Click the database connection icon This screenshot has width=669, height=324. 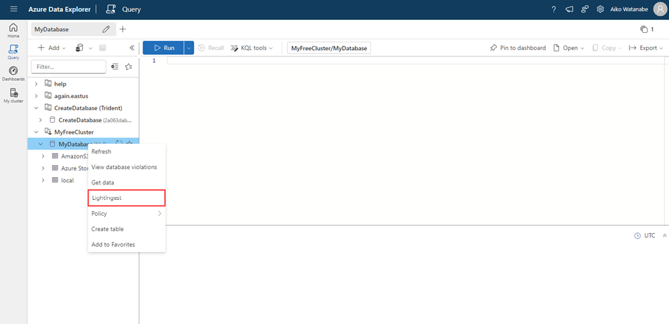[x=80, y=47]
